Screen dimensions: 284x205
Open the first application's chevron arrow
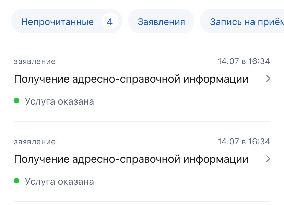[268, 79]
